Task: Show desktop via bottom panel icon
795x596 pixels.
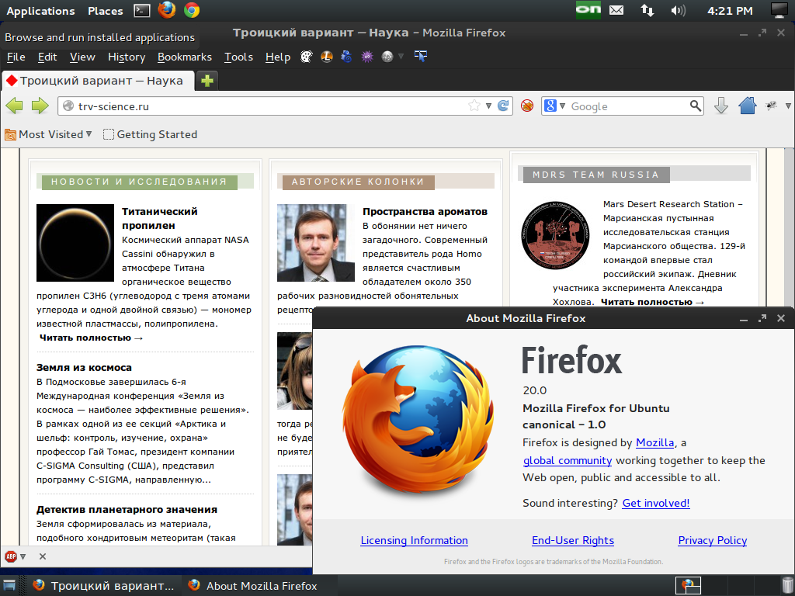Action: point(9,586)
